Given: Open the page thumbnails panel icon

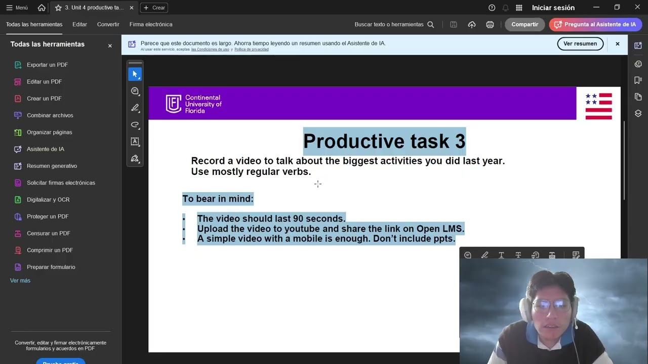Looking at the screenshot, I should [638, 97].
